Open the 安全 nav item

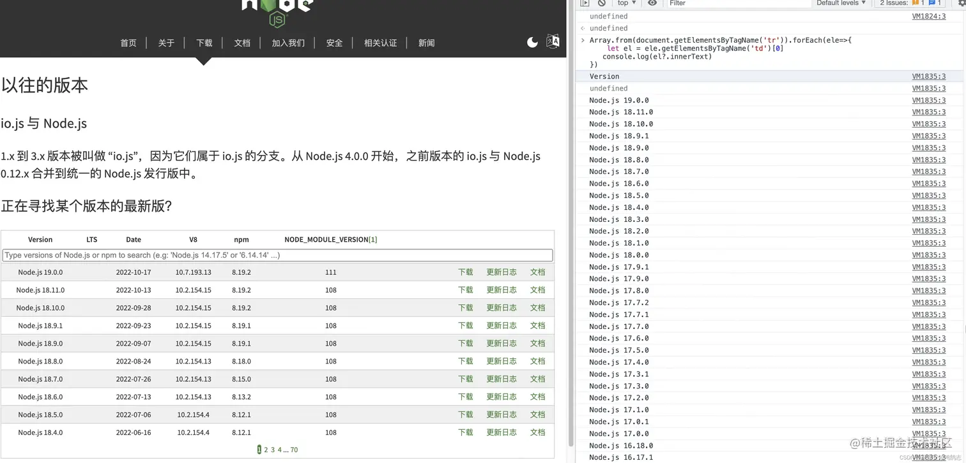point(334,43)
